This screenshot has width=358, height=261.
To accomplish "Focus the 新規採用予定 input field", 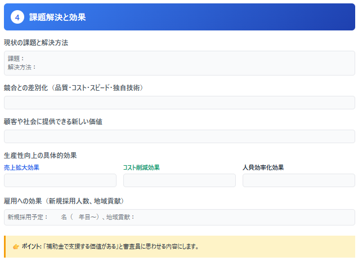I will pyautogui.click(x=179, y=217).
